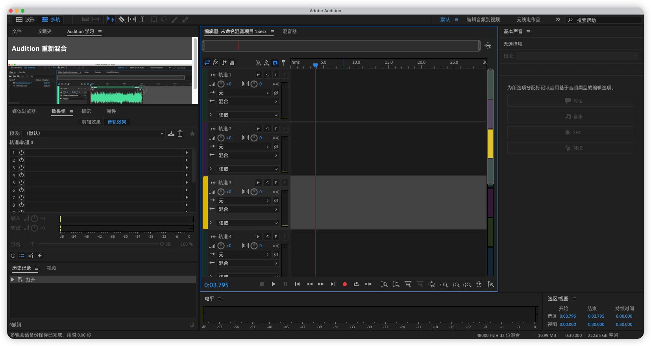Click the Loop playback icon
Image resolution: width=651 pixels, height=346 pixels.
[356, 284]
